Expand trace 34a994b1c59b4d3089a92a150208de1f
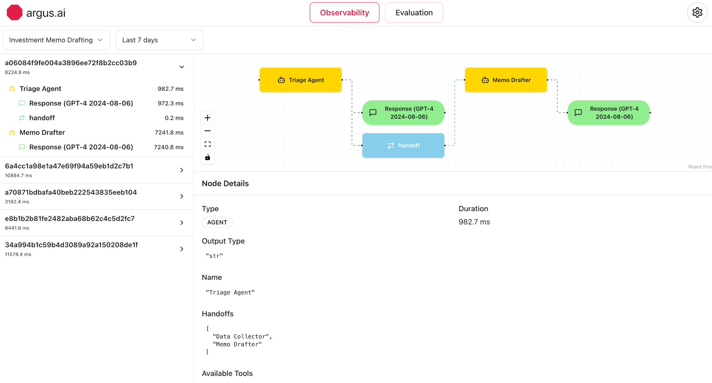This screenshot has height=383, width=712. point(182,249)
